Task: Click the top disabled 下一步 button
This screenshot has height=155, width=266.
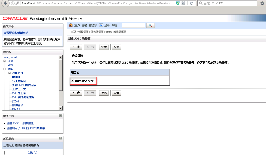Action: coord(90,47)
